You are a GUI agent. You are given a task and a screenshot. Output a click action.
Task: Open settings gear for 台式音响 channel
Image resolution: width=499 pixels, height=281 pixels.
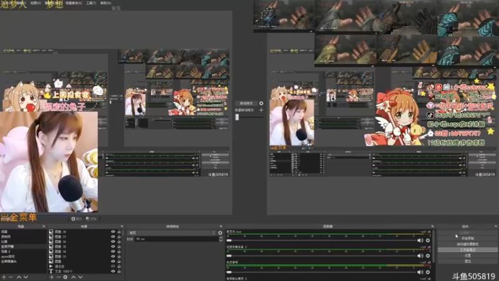(428, 272)
